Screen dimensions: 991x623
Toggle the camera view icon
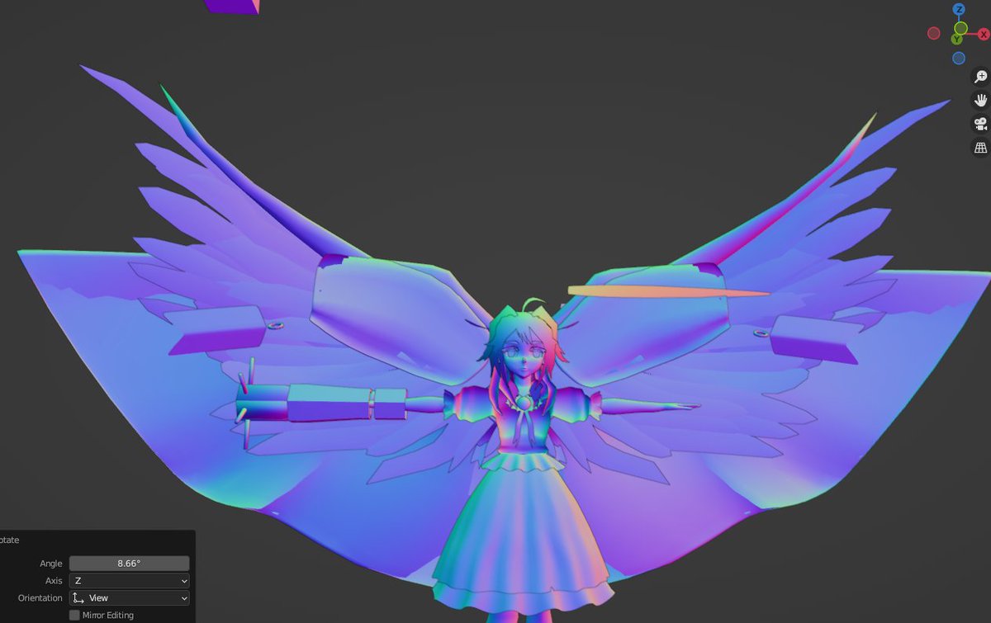coord(981,125)
